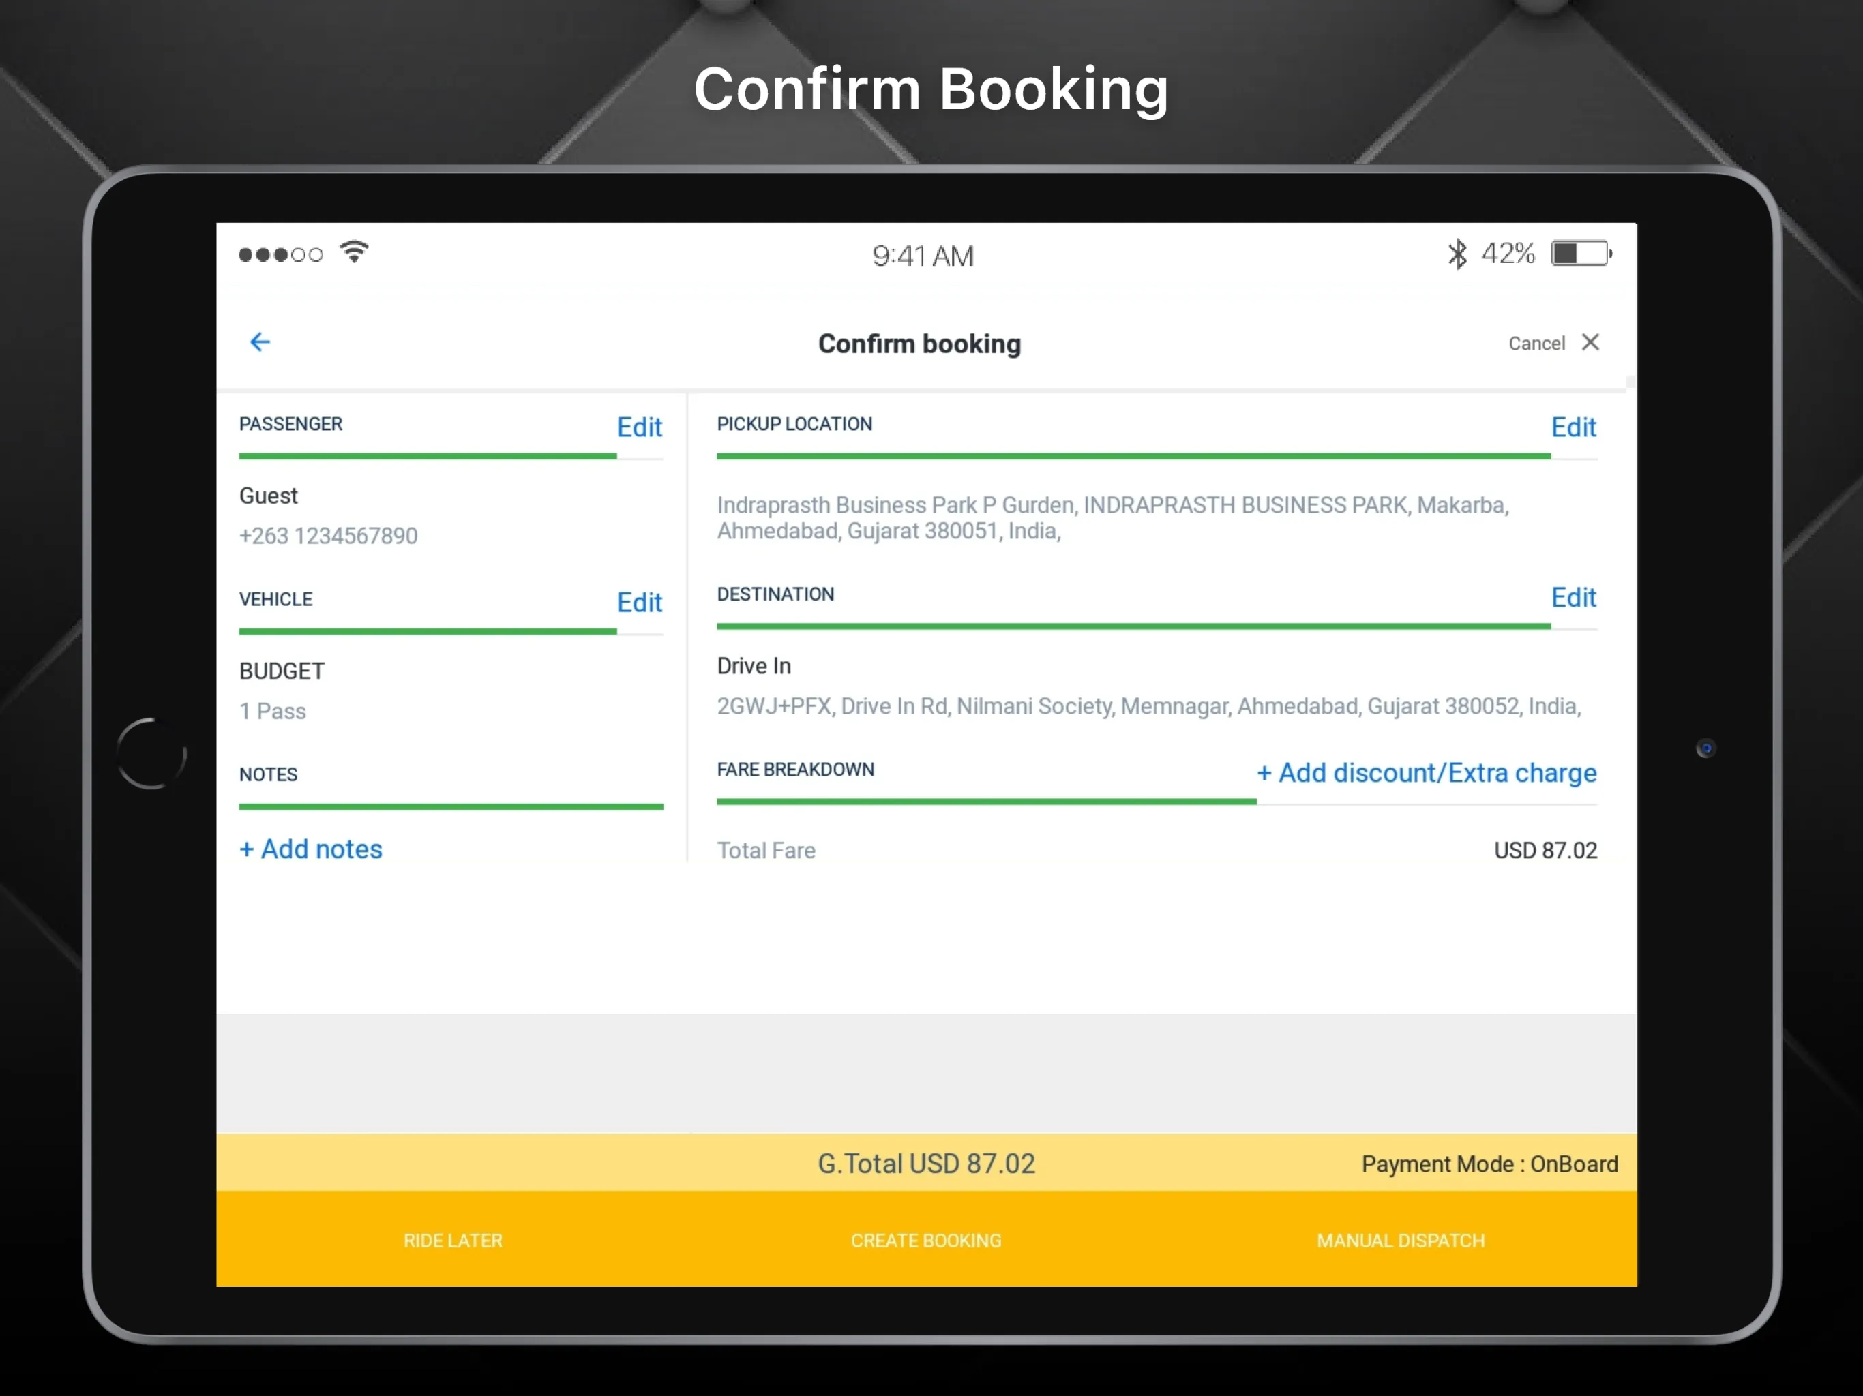Image resolution: width=1863 pixels, height=1396 pixels.
Task: Expand FARE BREAKDOWN section
Action: tap(794, 770)
